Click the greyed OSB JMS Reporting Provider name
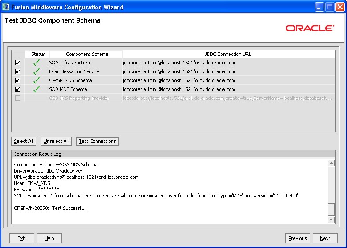This screenshot has height=248, width=347. (79, 98)
